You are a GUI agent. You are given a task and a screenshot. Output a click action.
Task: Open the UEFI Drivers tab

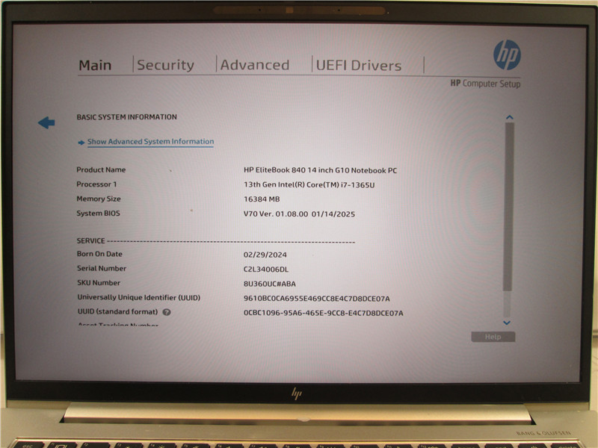(359, 65)
